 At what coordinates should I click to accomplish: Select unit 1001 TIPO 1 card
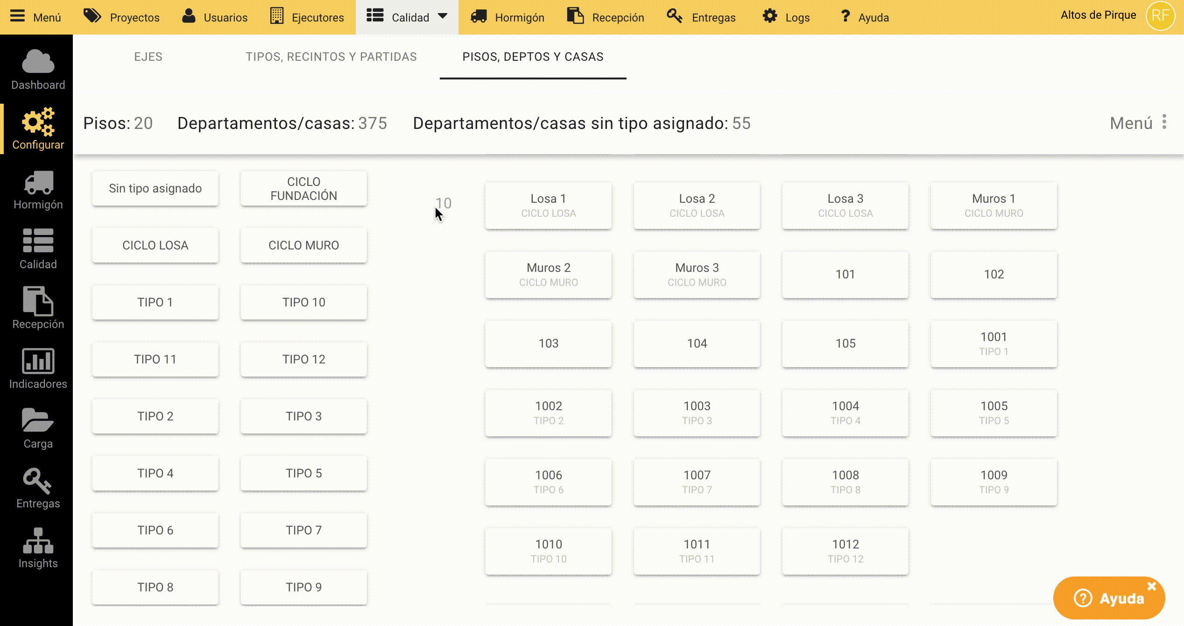(x=994, y=343)
